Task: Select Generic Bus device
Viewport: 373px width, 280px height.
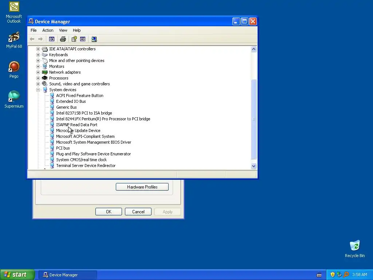Action: coord(66,107)
